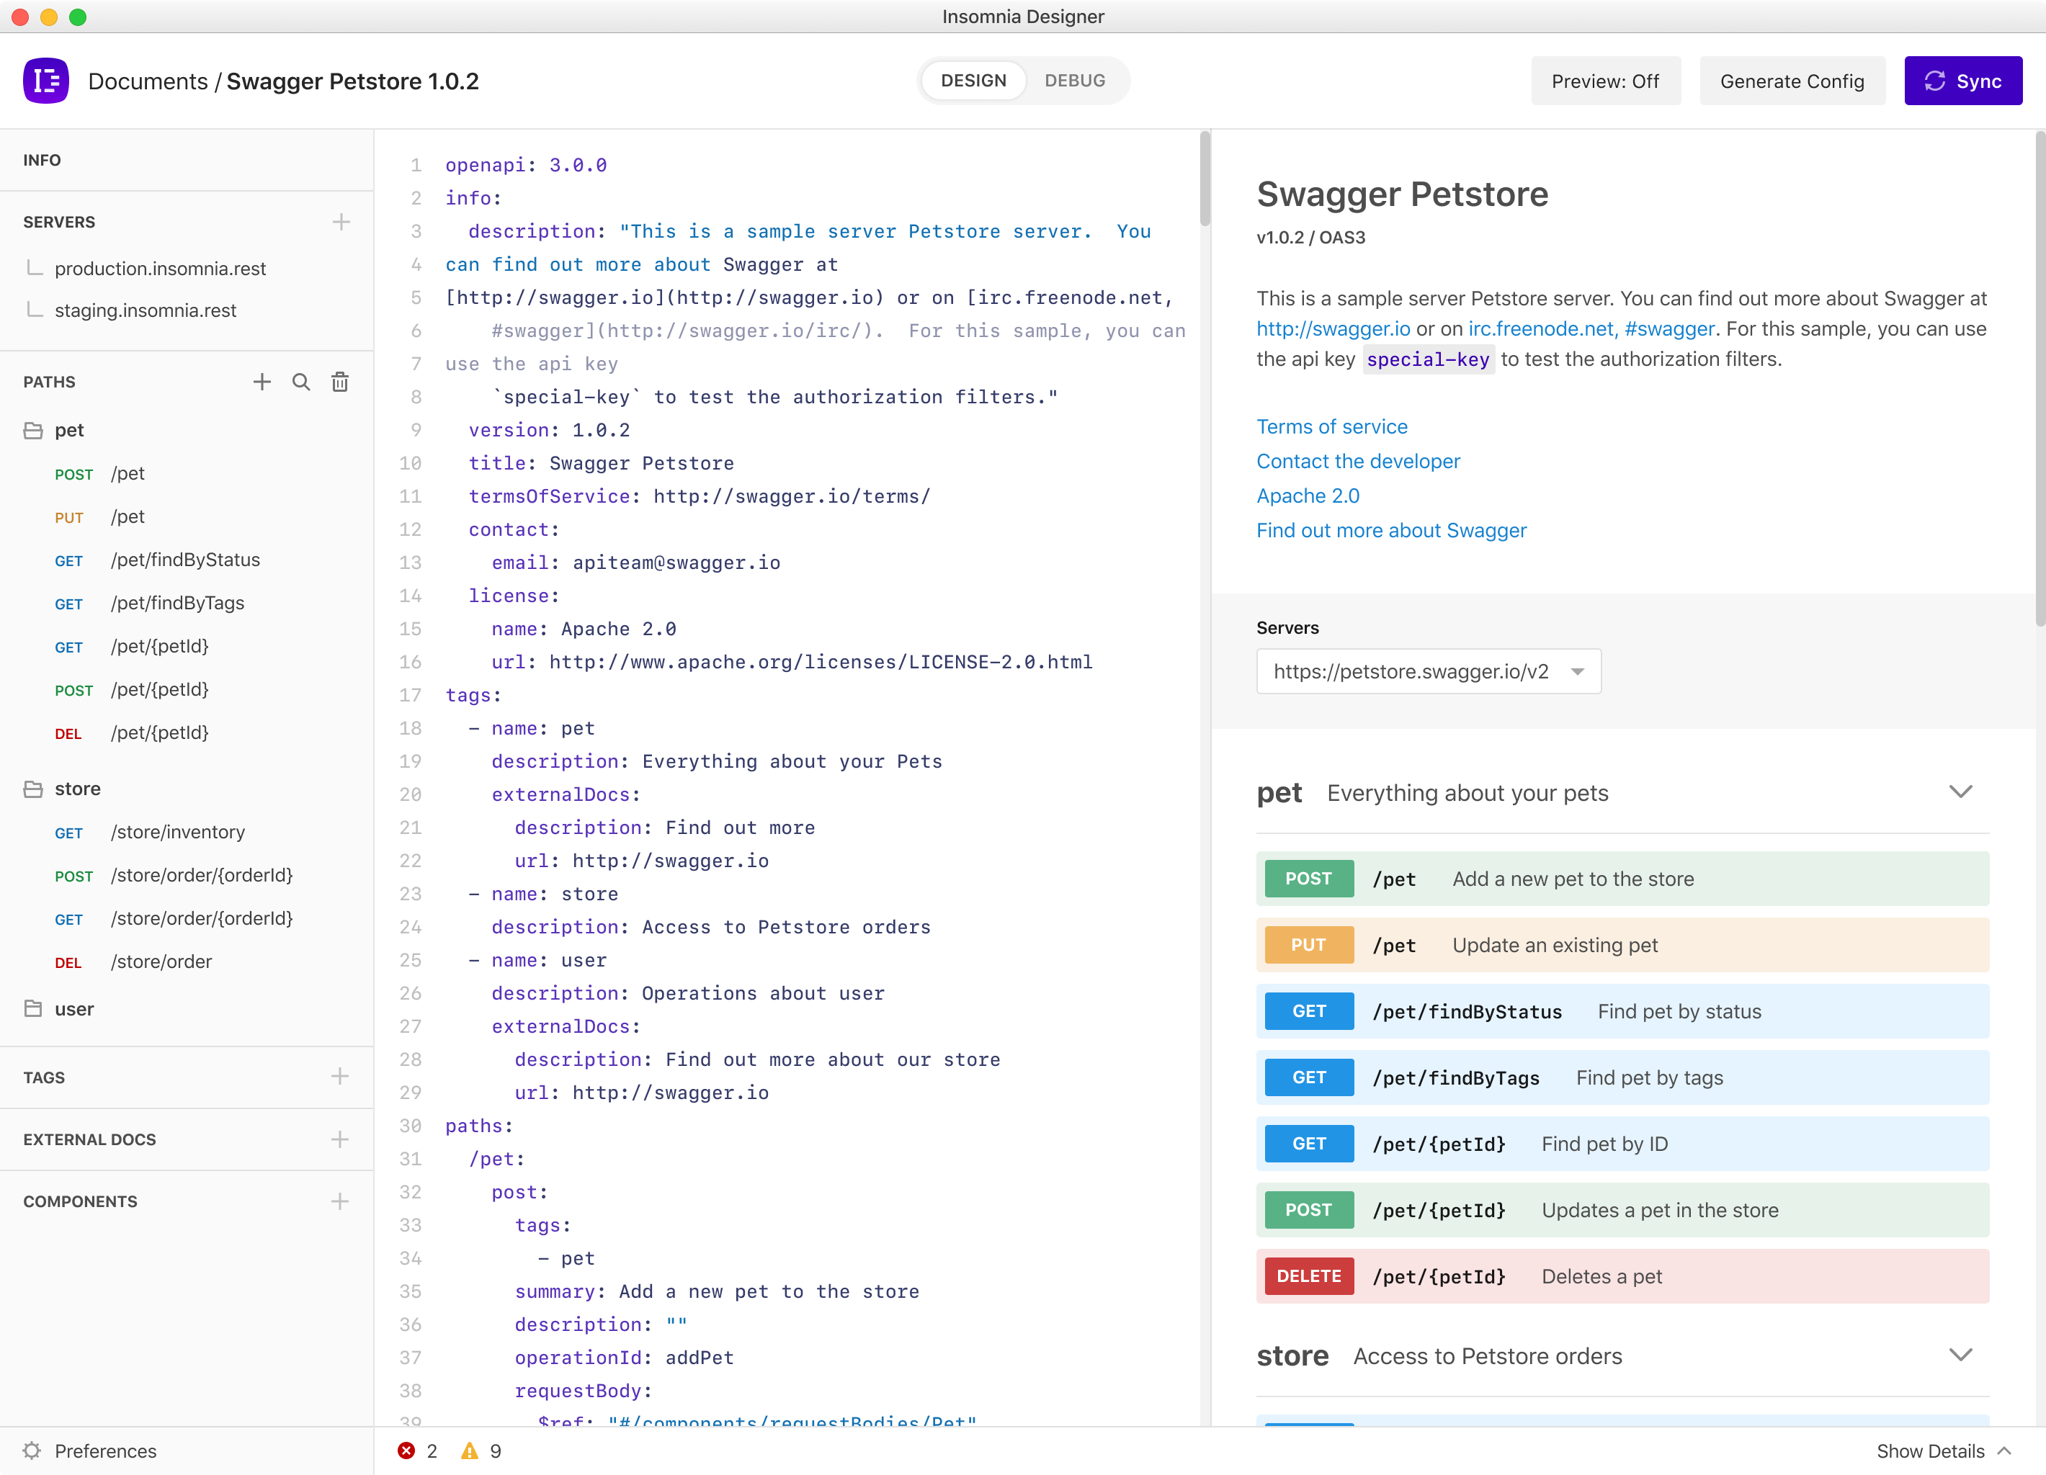This screenshot has width=2046, height=1475.
Task: Search paths with the magnifier icon
Action: (x=301, y=382)
